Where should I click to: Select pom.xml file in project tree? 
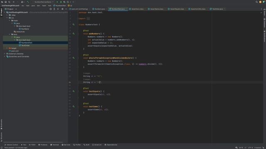(15, 51)
